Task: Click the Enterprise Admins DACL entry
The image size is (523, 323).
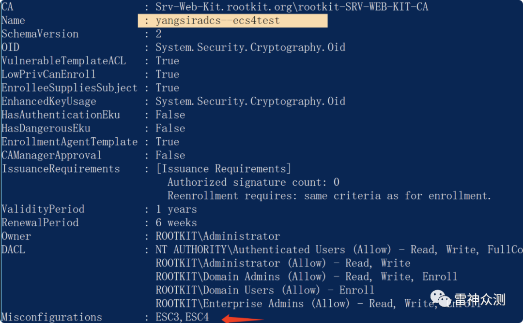Action: coord(319,304)
